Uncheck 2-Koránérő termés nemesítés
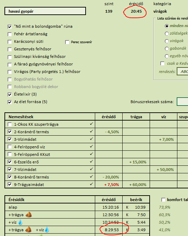 (x=10, y=132)
